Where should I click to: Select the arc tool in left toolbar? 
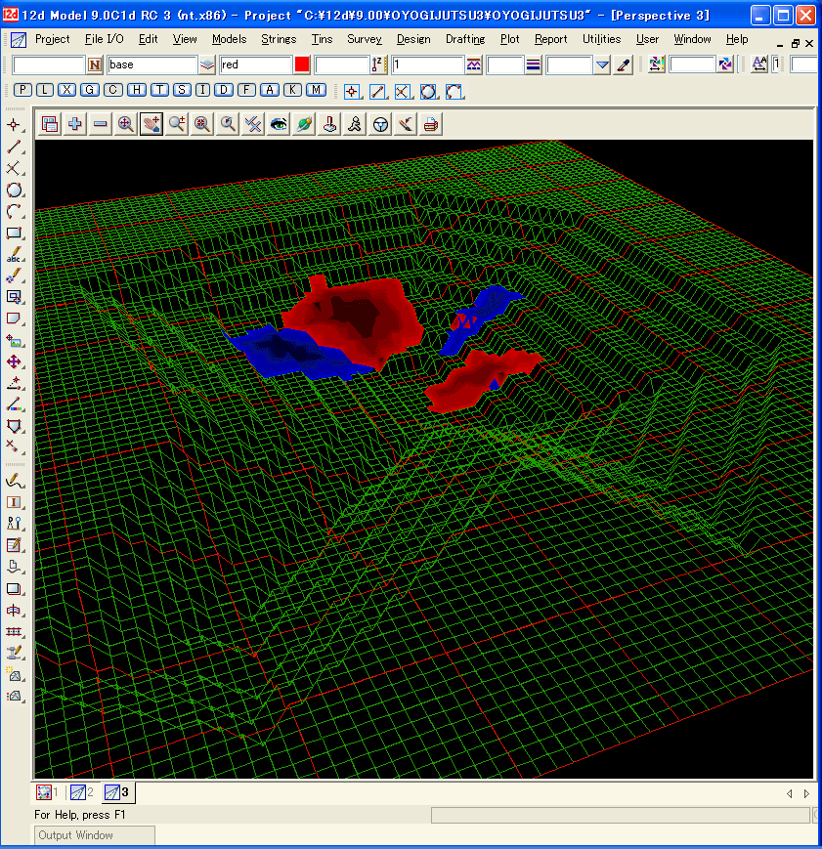[x=14, y=212]
